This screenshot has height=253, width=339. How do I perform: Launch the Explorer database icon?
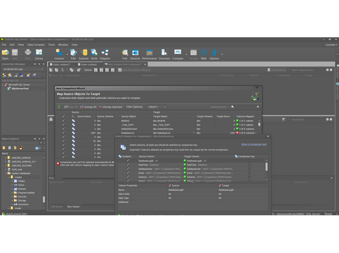click(x=84, y=53)
